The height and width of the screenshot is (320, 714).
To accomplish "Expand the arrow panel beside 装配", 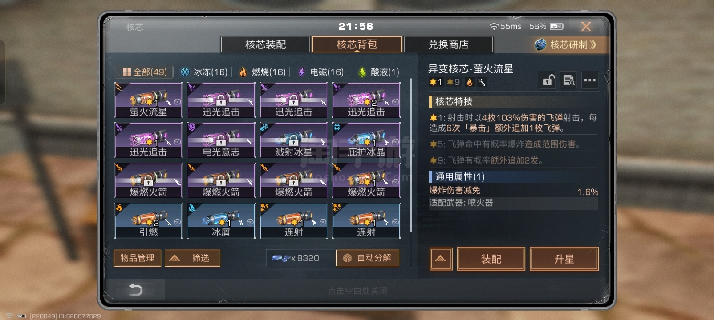I will coord(441,259).
